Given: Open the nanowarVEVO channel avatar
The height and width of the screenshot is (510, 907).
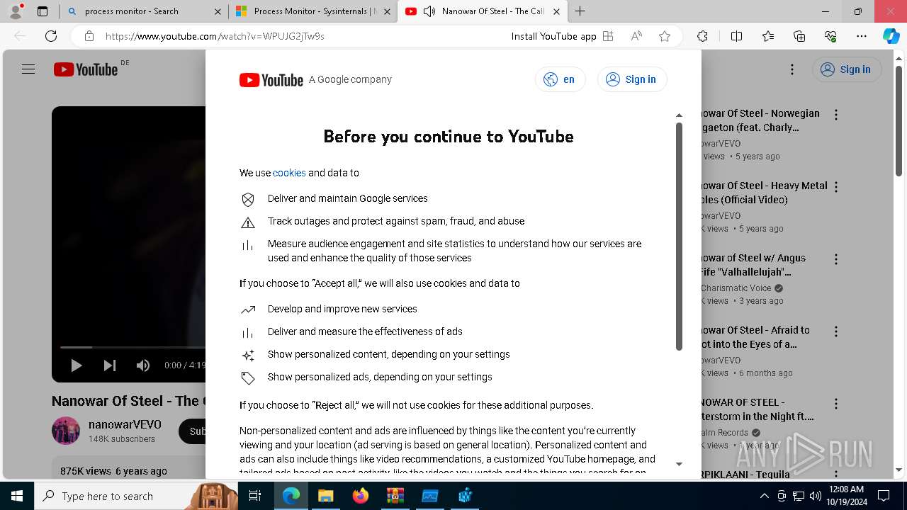Looking at the screenshot, I should (x=66, y=431).
